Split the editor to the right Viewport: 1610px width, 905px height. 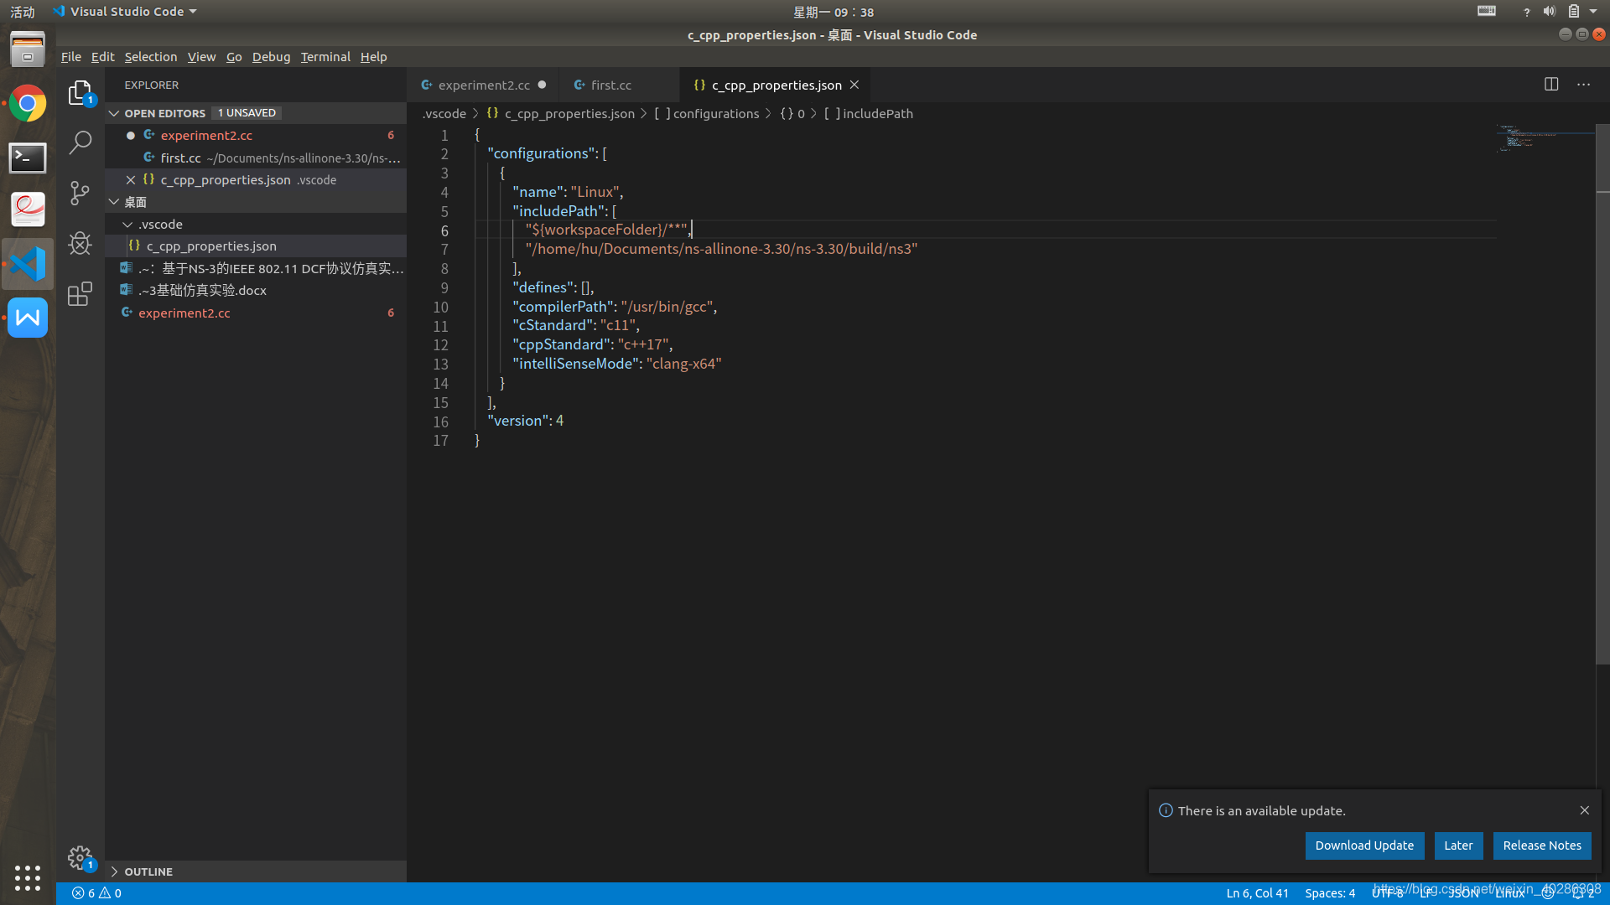pyautogui.click(x=1551, y=85)
